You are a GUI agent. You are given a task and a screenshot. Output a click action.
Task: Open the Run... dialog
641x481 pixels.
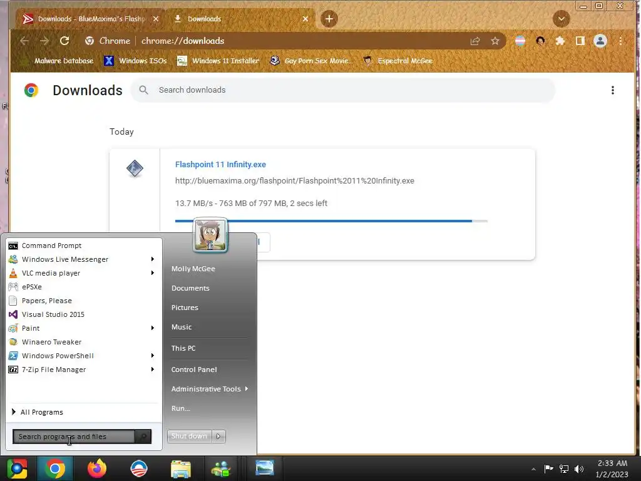pos(181,408)
